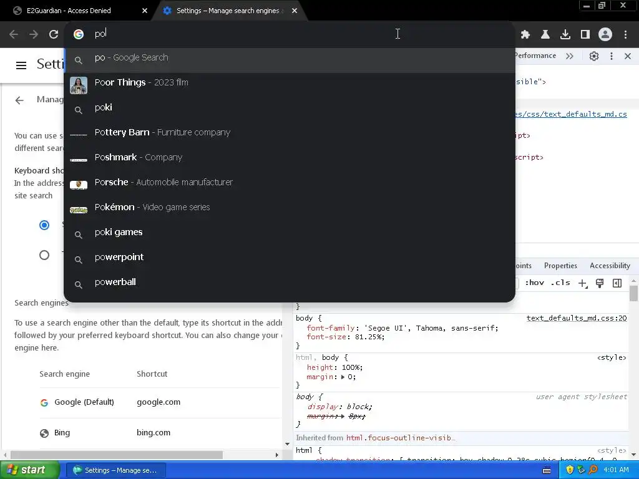Viewport: 639px width, 479px height.
Task: Click the browser back arrow button
Action: pos(14,35)
